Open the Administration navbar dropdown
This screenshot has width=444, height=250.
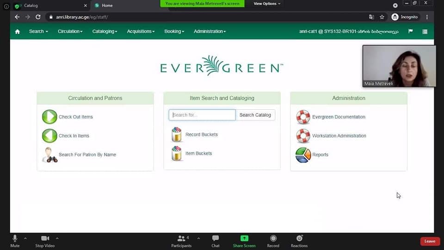click(x=210, y=31)
